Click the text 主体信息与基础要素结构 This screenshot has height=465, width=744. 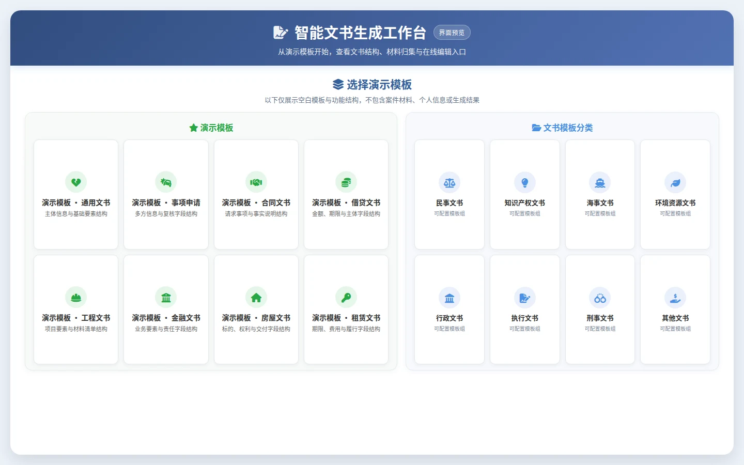pos(76,214)
